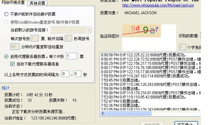This screenshot has width=221, height=125.
Task: Click the horizontal log scrollbar thumb
Action: click(x=128, y=113)
